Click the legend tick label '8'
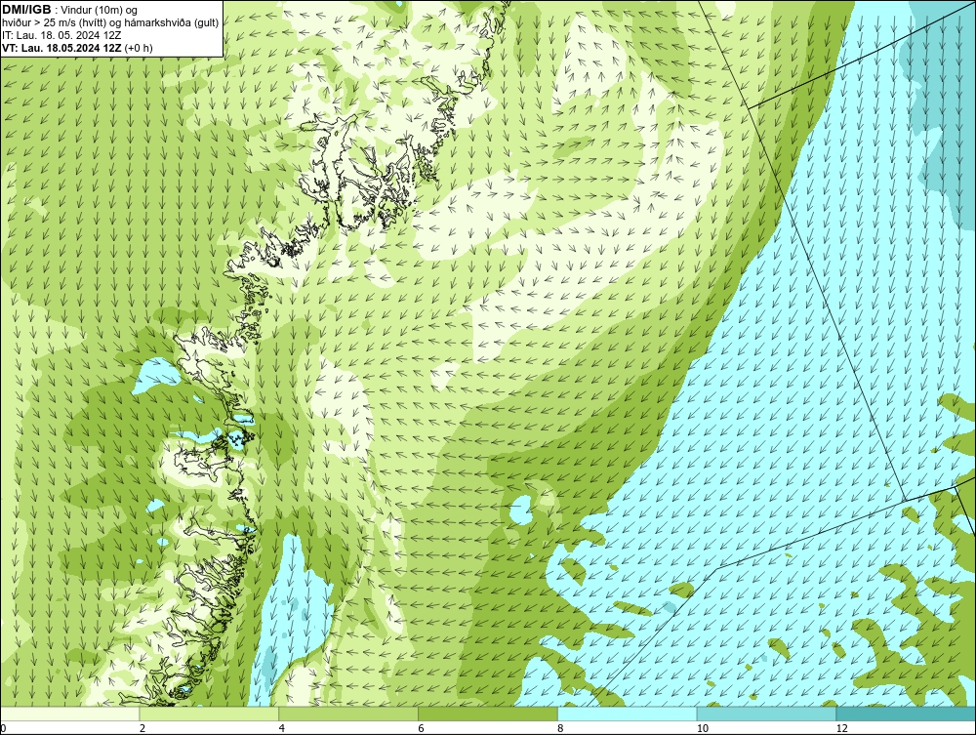This screenshot has width=976, height=735. pyautogui.click(x=561, y=728)
